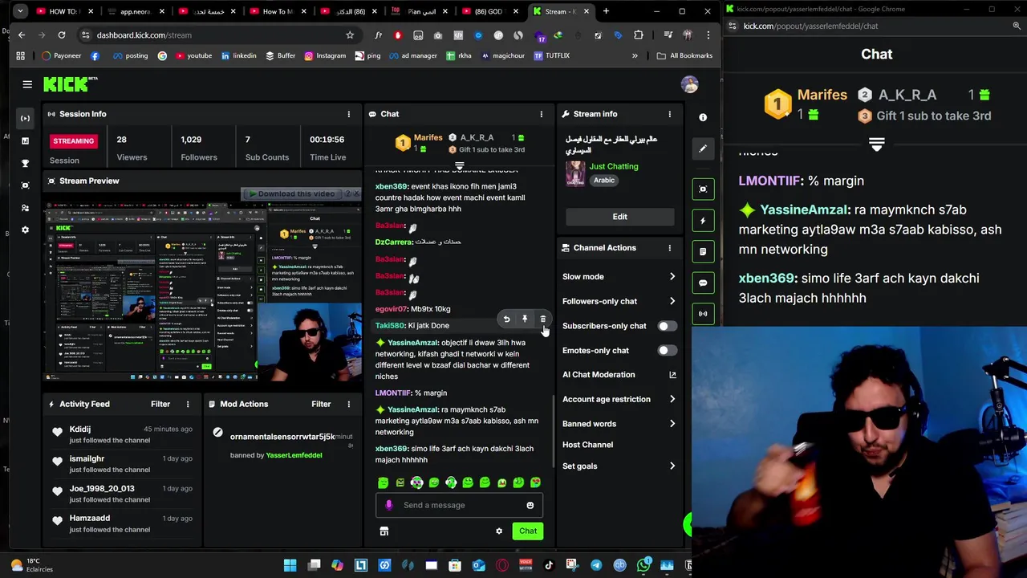Open the settings gear in left sidebar
1027x578 pixels.
coord(25,230)
